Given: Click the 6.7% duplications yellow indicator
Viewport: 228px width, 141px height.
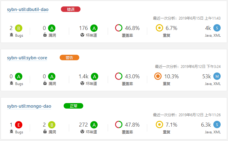Looking at the screenshot, I should [x=159, y=28].
